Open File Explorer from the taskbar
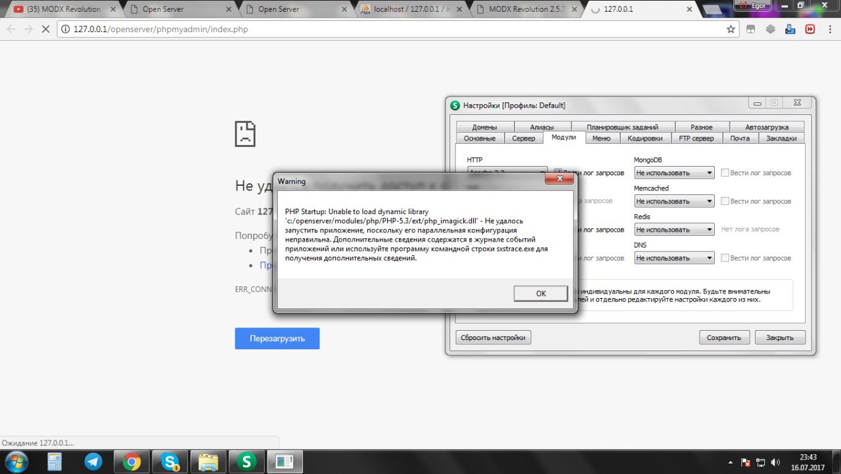Screen dimensions: 841x474 tap(208, 462)
